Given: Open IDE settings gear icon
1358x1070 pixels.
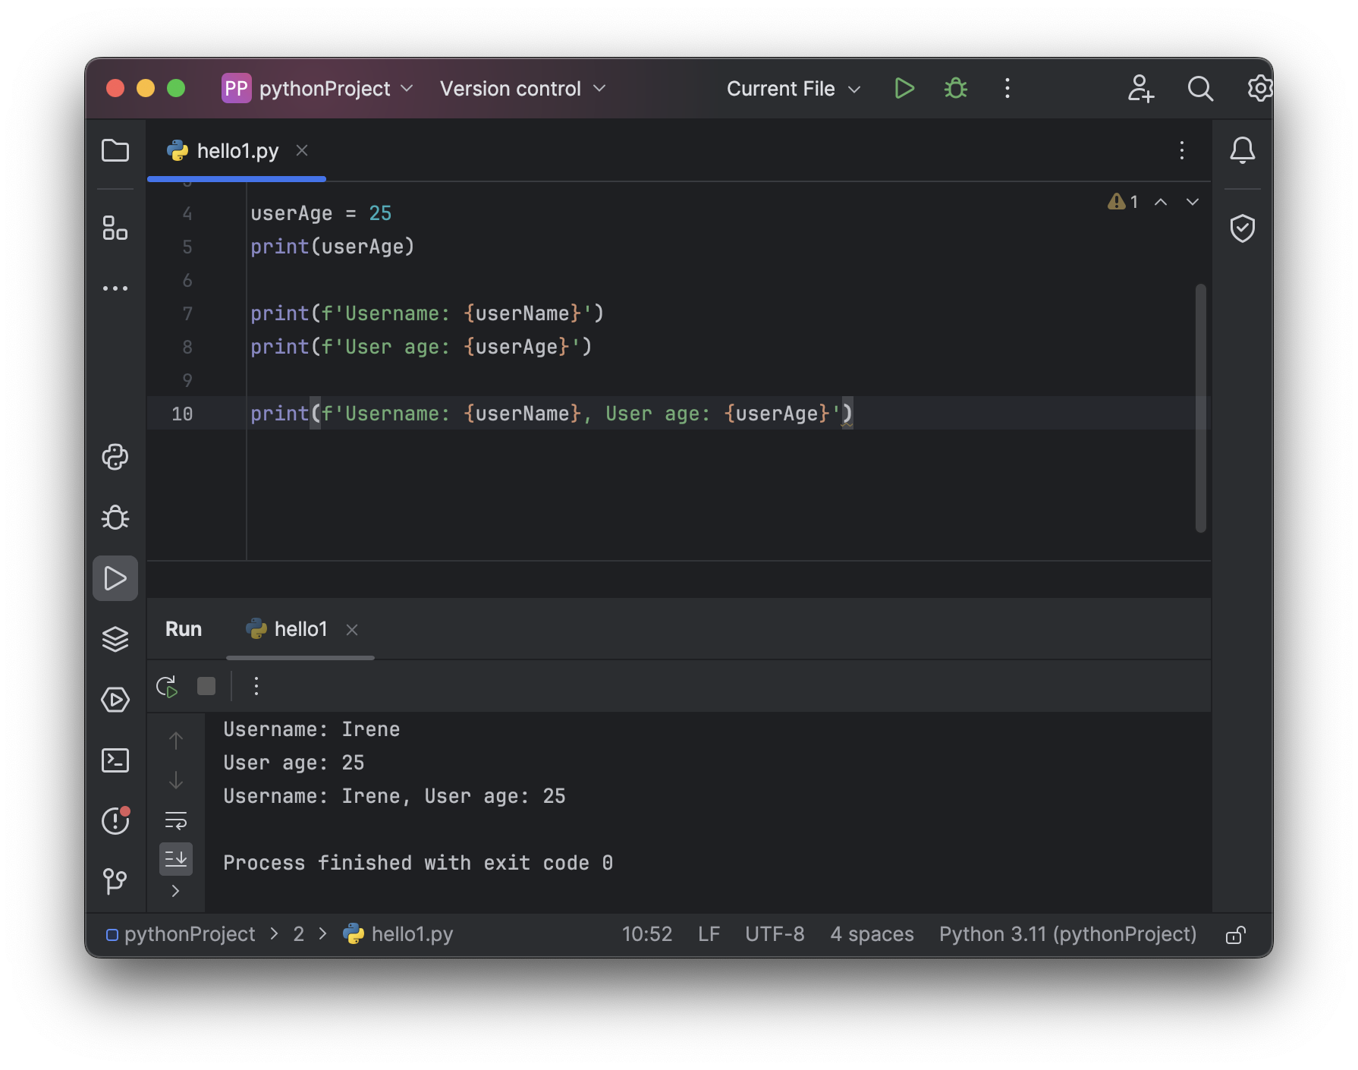Looking at the screenshot, I should coord(1259,89).
